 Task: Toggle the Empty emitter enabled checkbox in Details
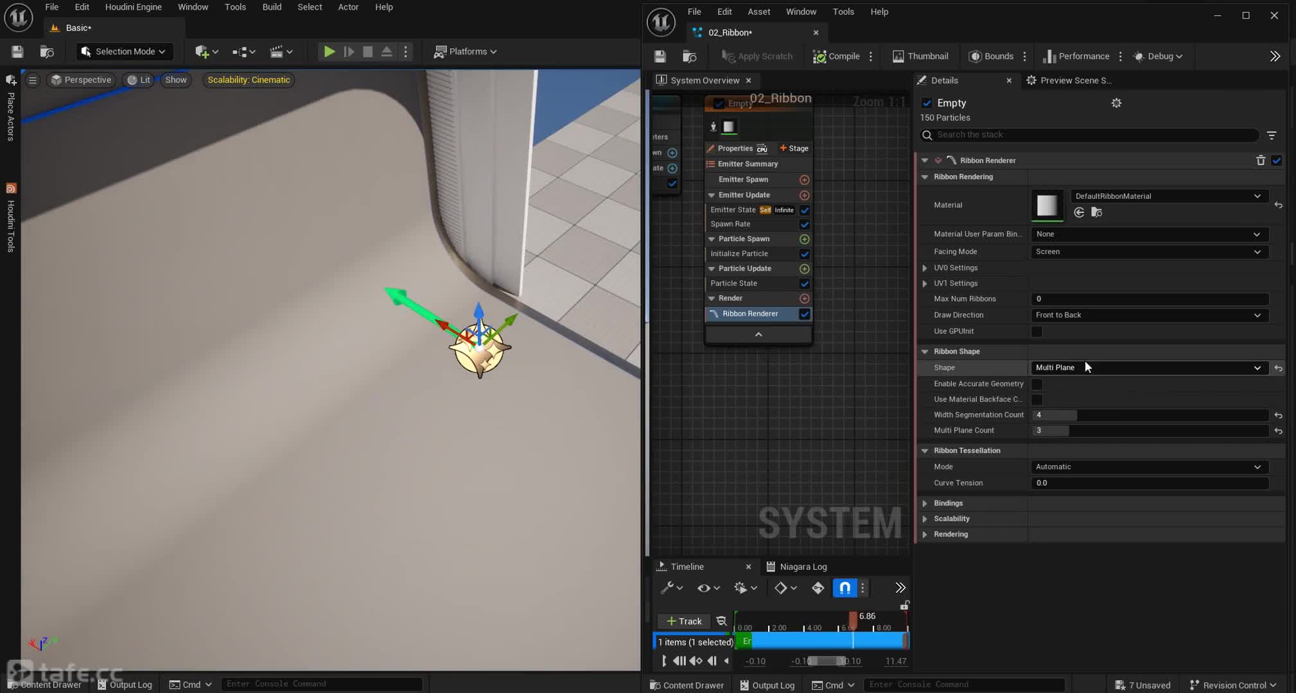tap(926, 103)
